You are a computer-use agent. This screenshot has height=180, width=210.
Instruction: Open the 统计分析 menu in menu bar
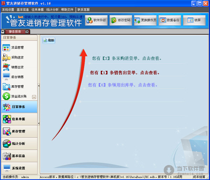point(52,10)
